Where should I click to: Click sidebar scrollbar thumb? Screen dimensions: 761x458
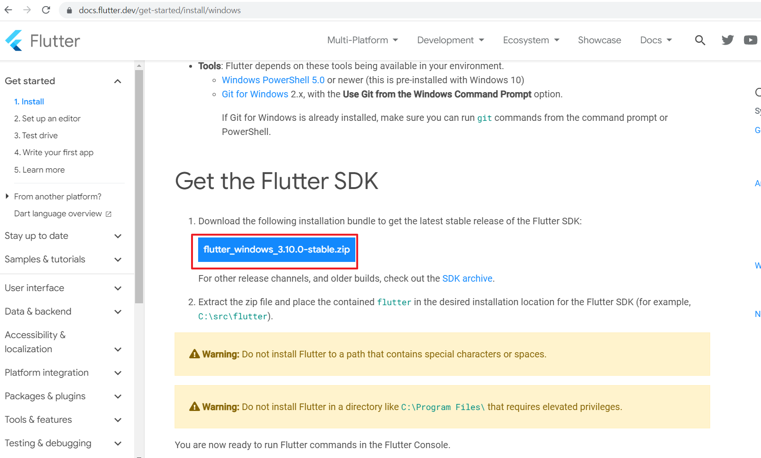pyautogui.click(x=139, y=187)
